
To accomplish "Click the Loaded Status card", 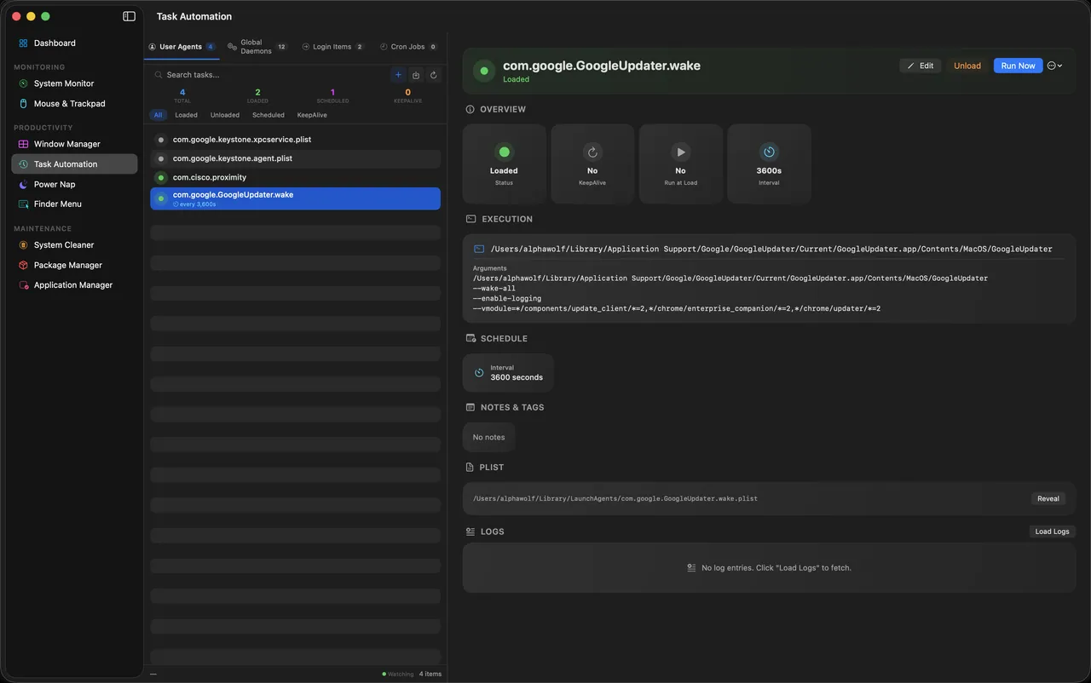I will [505, 164].
